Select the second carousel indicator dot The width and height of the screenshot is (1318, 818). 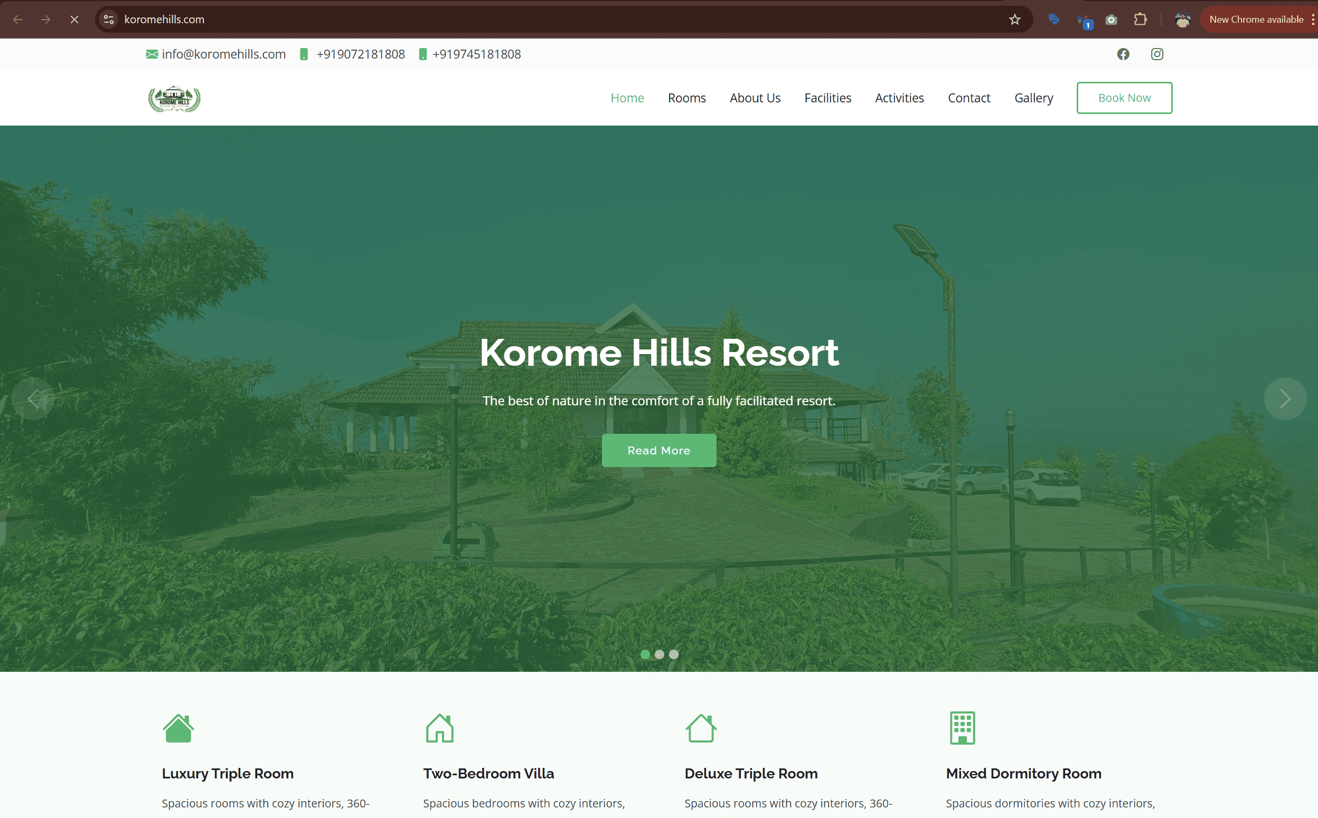click(x=660, y=654)
